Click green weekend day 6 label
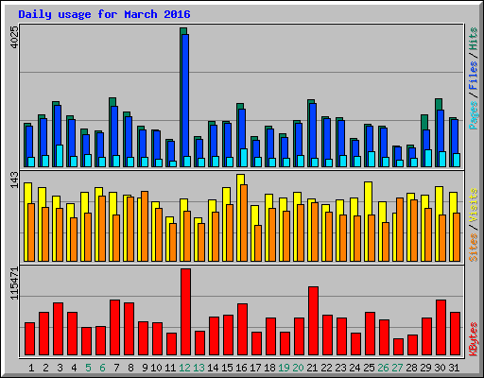 (x=102, y=368)
